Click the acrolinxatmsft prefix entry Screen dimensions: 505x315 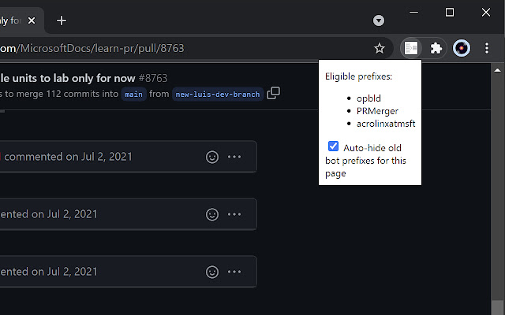coord(386,124)
